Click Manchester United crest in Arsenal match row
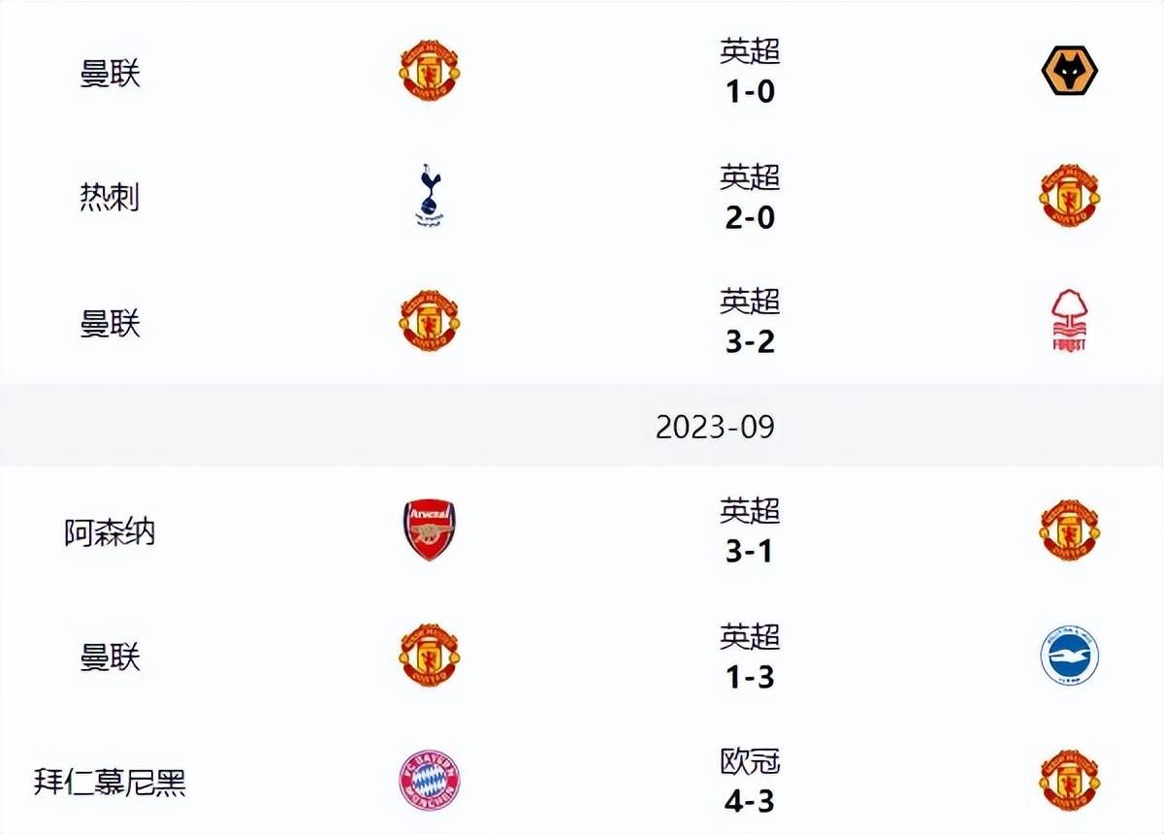The image size is (1164, 834). [1069, 531]
